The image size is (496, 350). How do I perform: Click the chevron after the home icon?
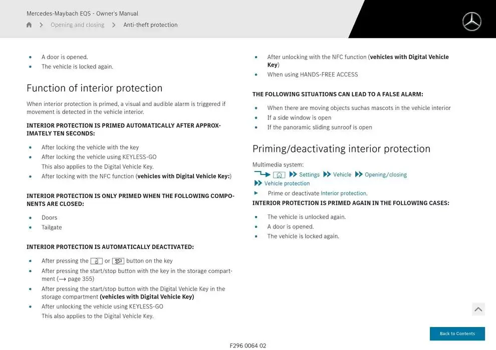41,25
